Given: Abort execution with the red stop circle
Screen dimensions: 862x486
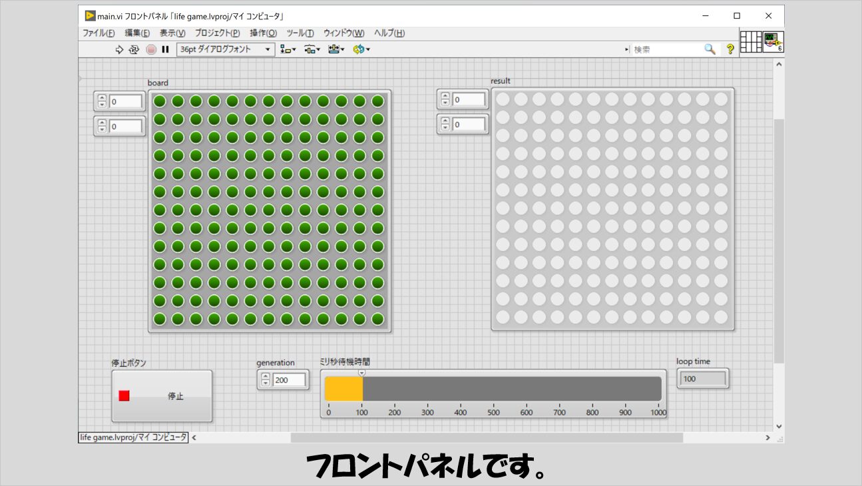Looking at the screenshot, I should (x=151, y=49).
